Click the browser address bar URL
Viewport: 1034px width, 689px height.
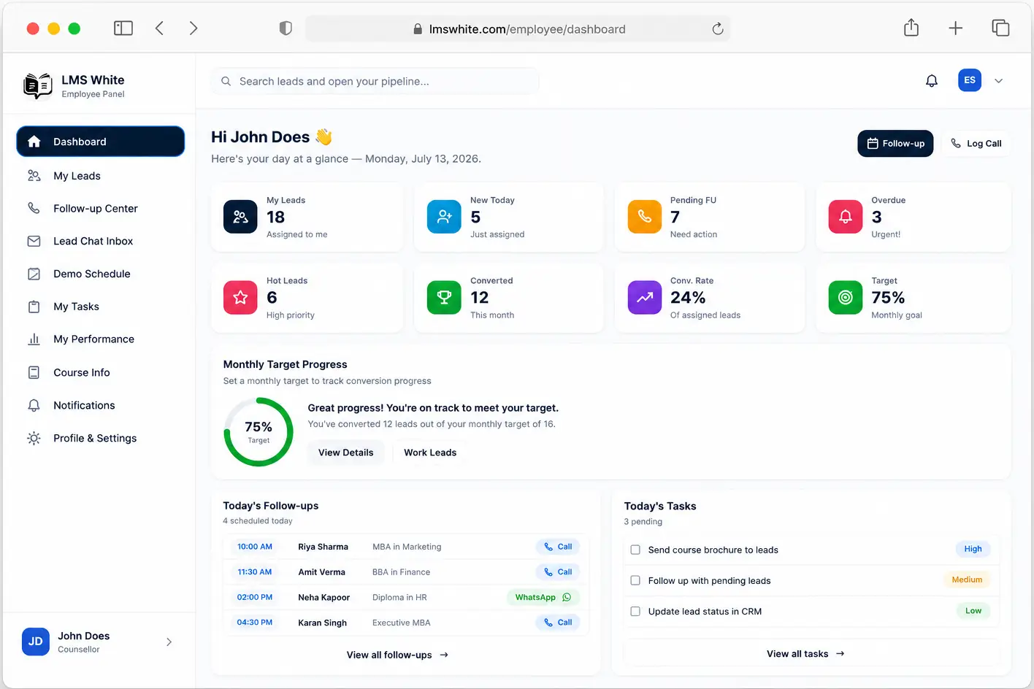pyautogui.click(x=519, y=29)
